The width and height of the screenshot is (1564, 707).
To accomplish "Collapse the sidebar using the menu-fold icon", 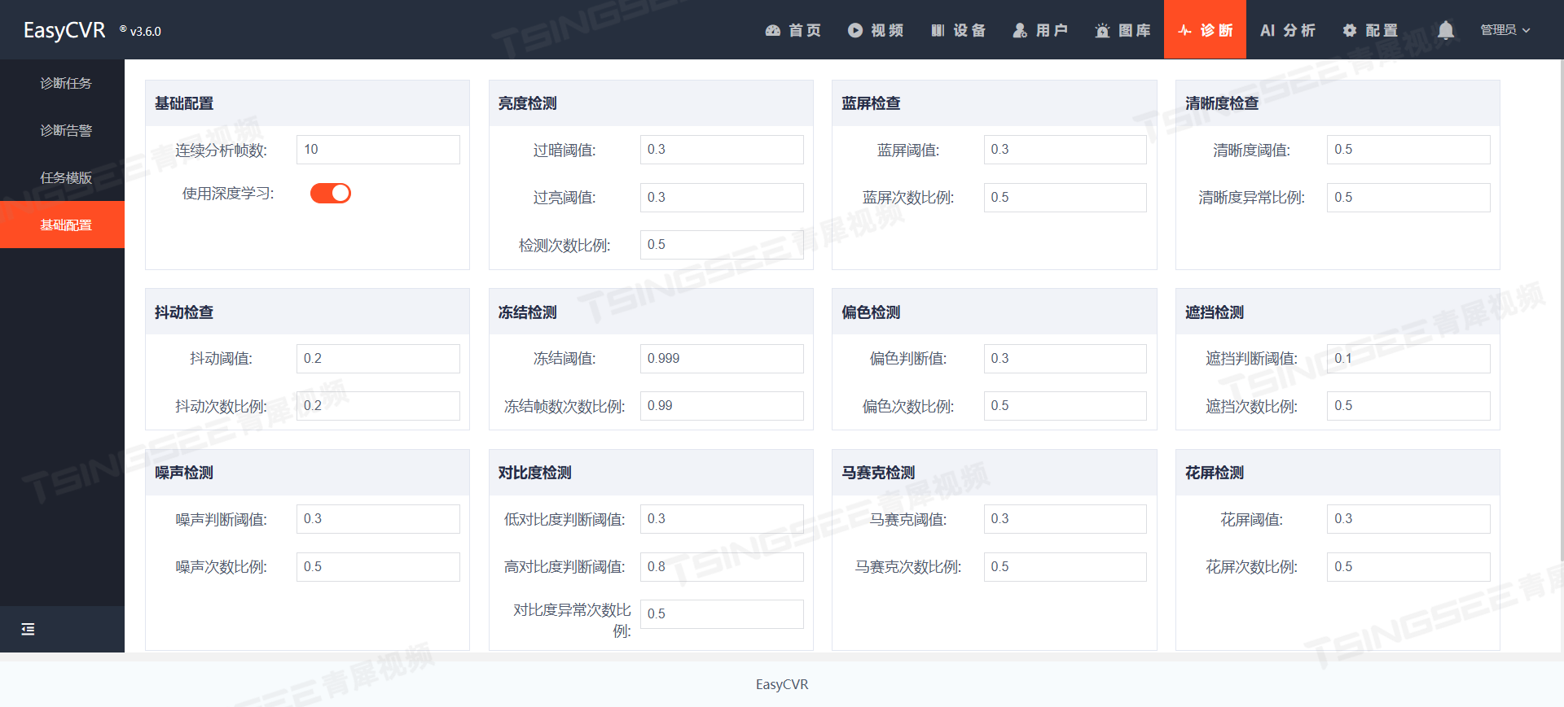I will (x=28, y=629).
